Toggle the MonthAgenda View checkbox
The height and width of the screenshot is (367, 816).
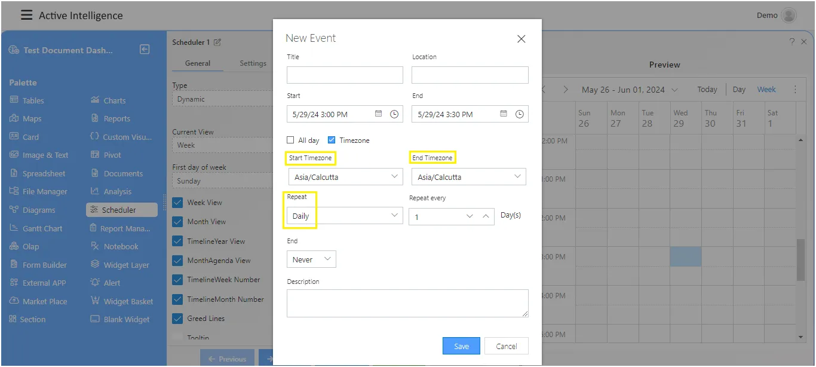point(177,261)
